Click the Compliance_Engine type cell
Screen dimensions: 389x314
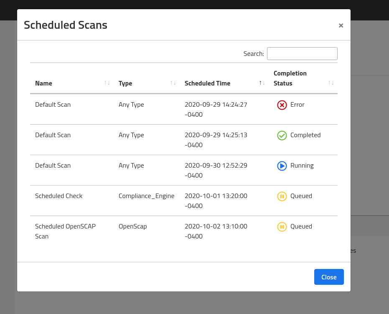click(146, 196)
